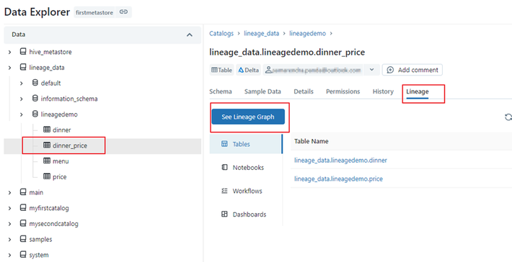Expand the main catalog node
Screen dimensions: 512x262
[x=10, y=192]
